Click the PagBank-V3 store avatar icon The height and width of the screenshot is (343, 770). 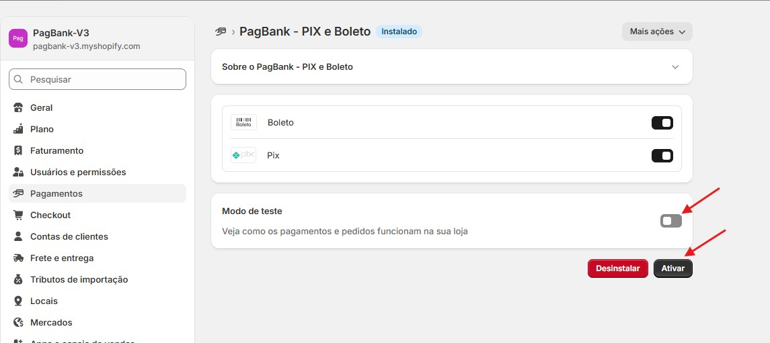pos(18,38)
